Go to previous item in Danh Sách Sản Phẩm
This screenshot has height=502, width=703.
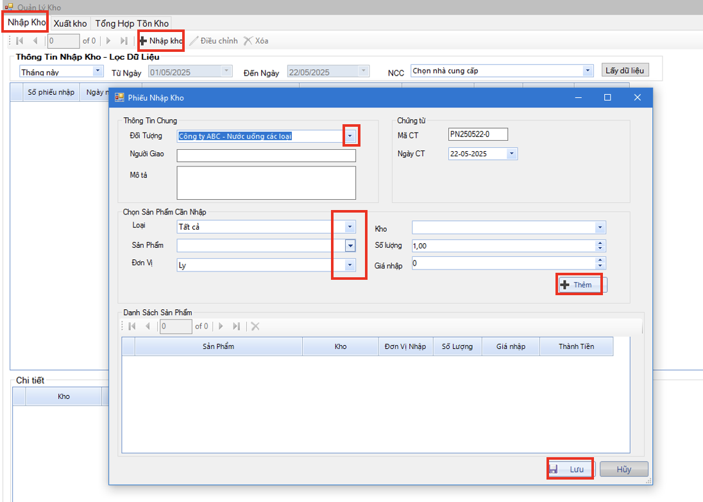pos(148,326)
